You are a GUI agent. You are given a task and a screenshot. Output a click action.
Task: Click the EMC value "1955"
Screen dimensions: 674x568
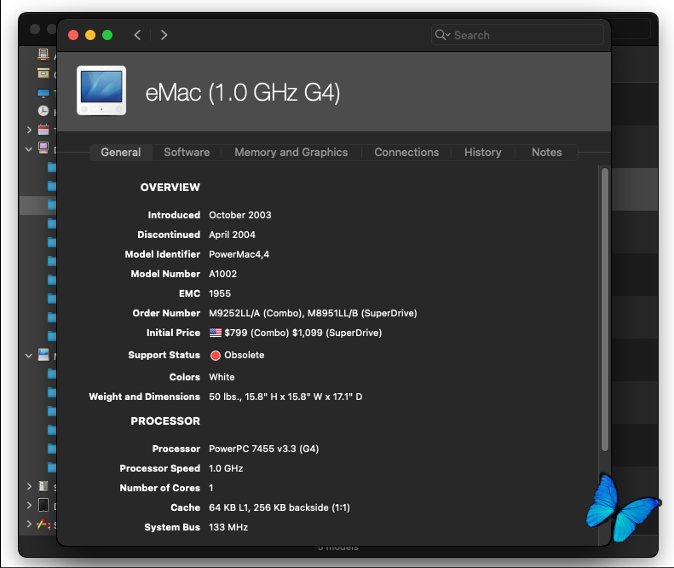tap(220, 293)
